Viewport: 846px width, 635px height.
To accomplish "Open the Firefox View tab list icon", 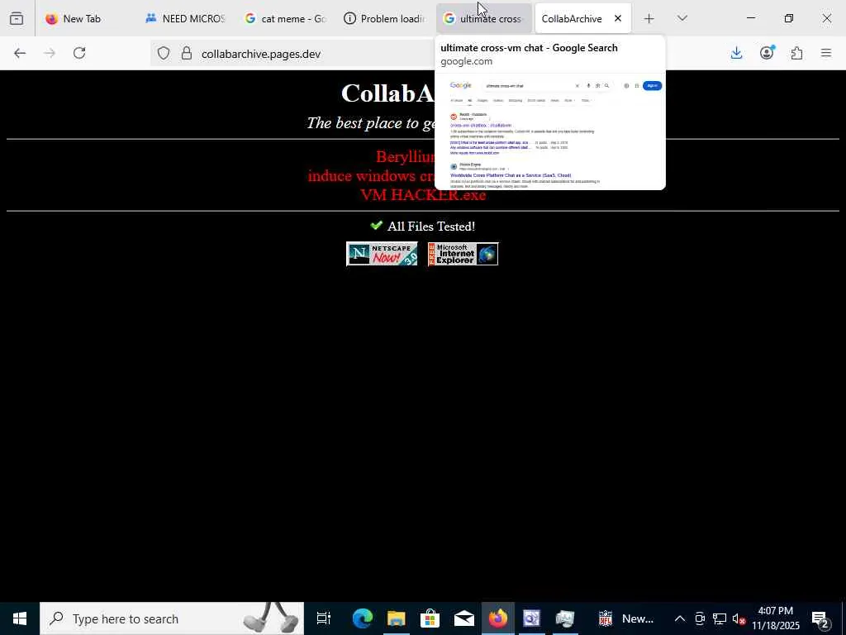I will click(17, 18).
